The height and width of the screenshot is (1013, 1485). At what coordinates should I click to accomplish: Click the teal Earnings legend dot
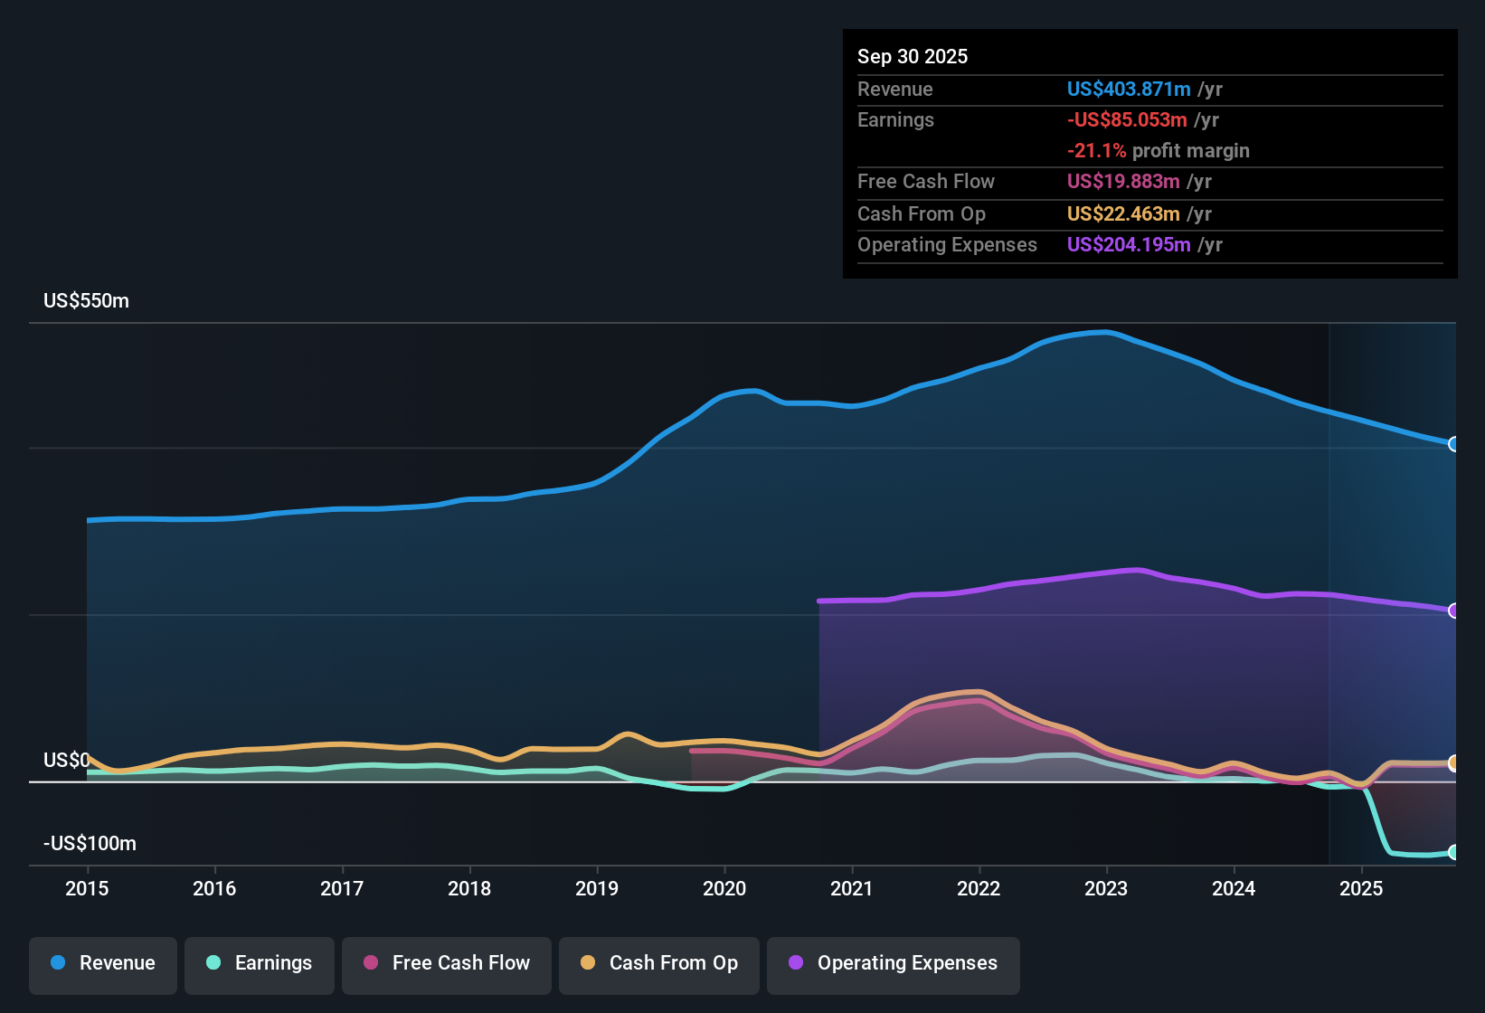213,963
